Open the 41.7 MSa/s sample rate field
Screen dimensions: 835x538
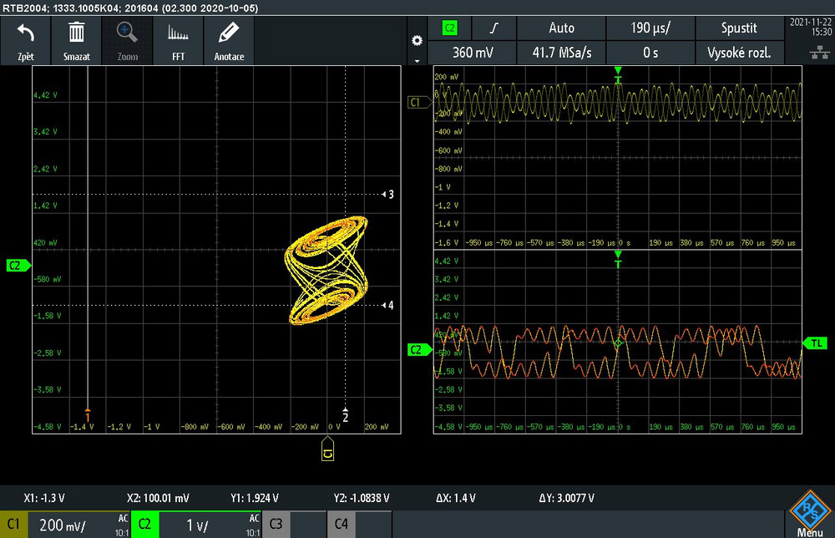561,53
